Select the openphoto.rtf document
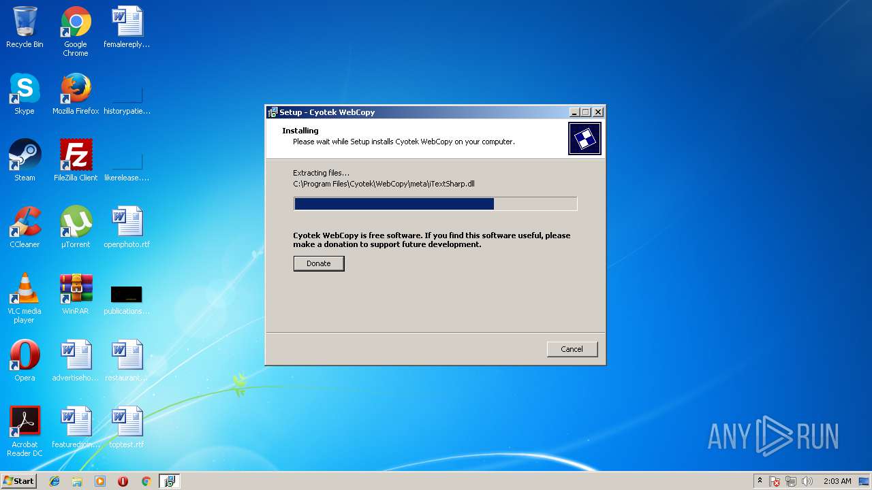 127,228
